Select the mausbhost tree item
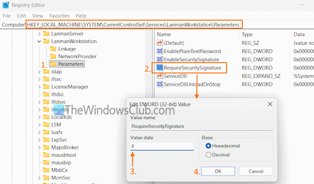The height and width of the screenshot is (184, 314). coord(64,155)
